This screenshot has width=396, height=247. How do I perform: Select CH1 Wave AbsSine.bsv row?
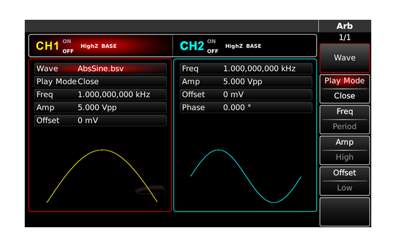pyautogui.click(x=100, y=69)
